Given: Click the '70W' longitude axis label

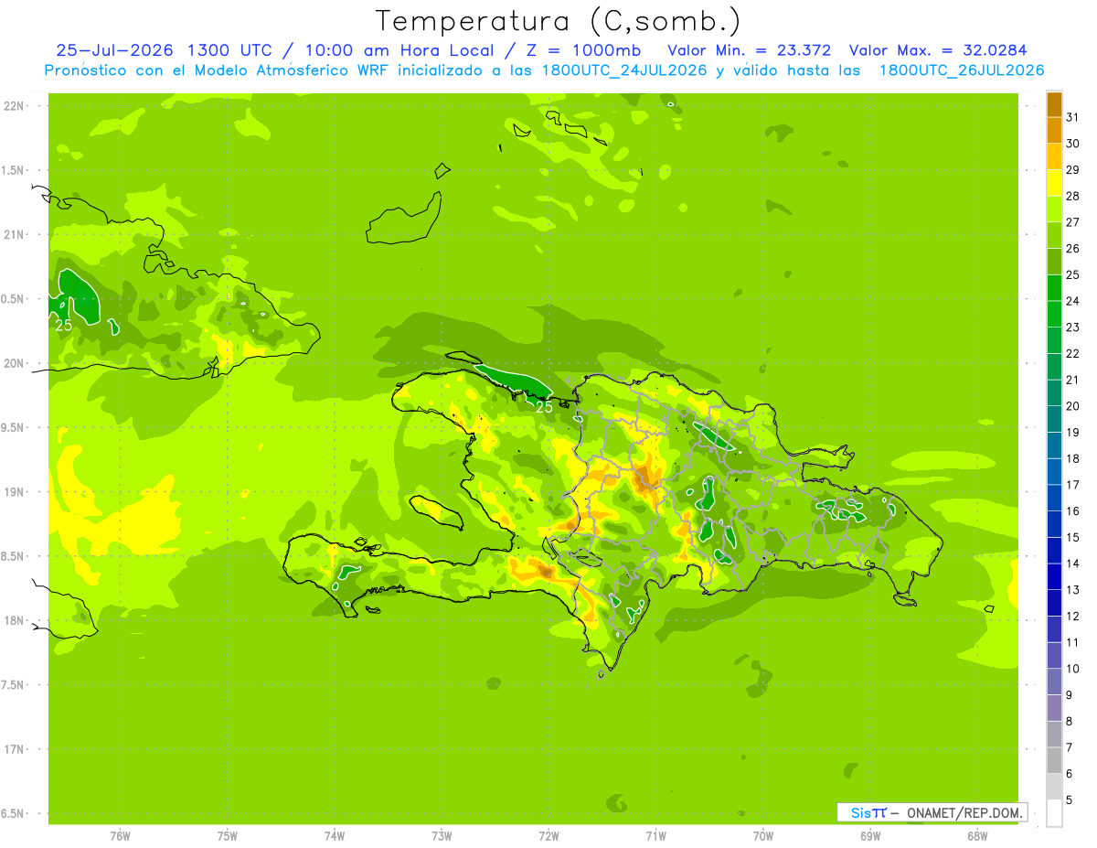Looking at the screenshot, I should (x=763, y=836).
